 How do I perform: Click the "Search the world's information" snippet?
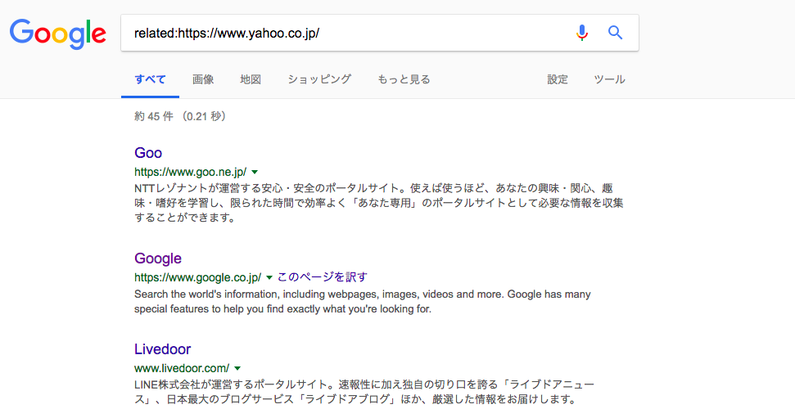[363, 302]
